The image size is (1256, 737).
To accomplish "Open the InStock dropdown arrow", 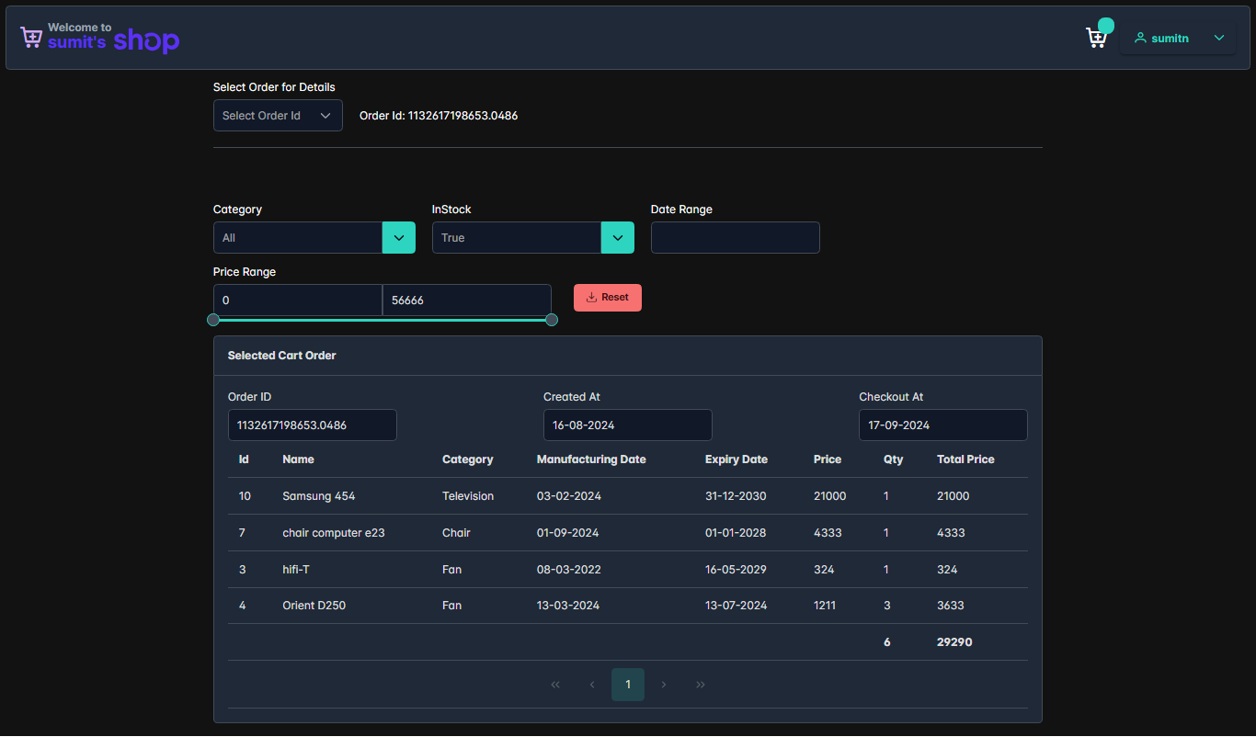I will coord(618,238).
